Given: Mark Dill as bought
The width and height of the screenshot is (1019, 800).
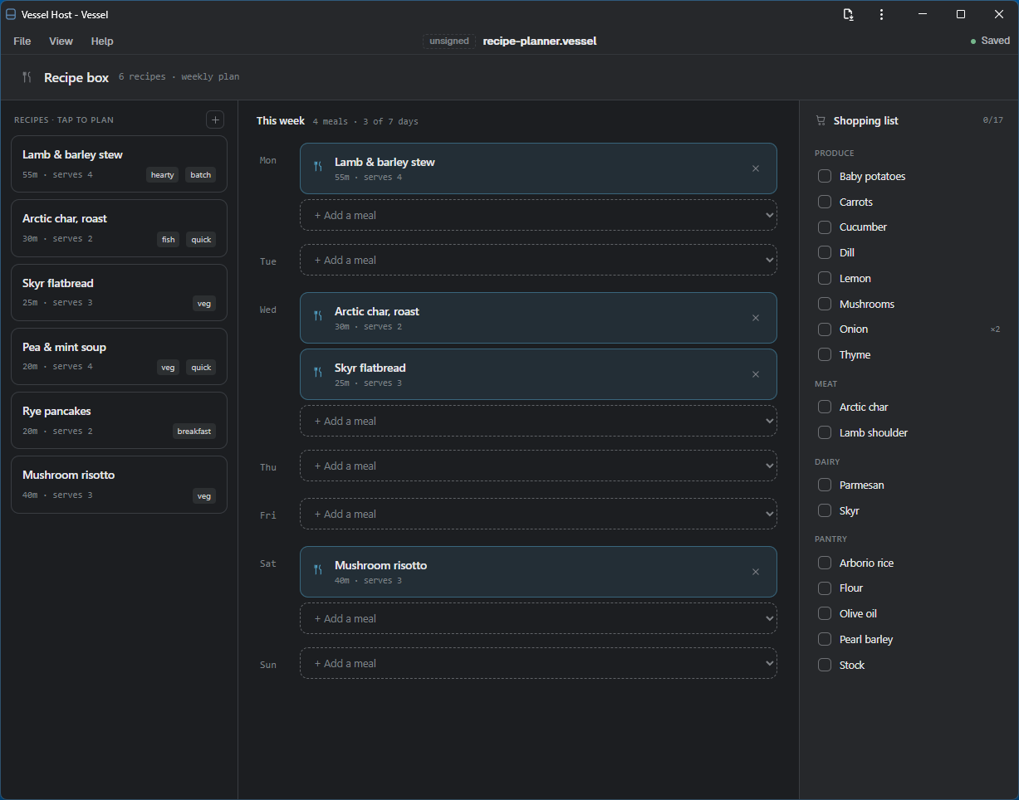Looking at the screenshot, I should (825, 252).
